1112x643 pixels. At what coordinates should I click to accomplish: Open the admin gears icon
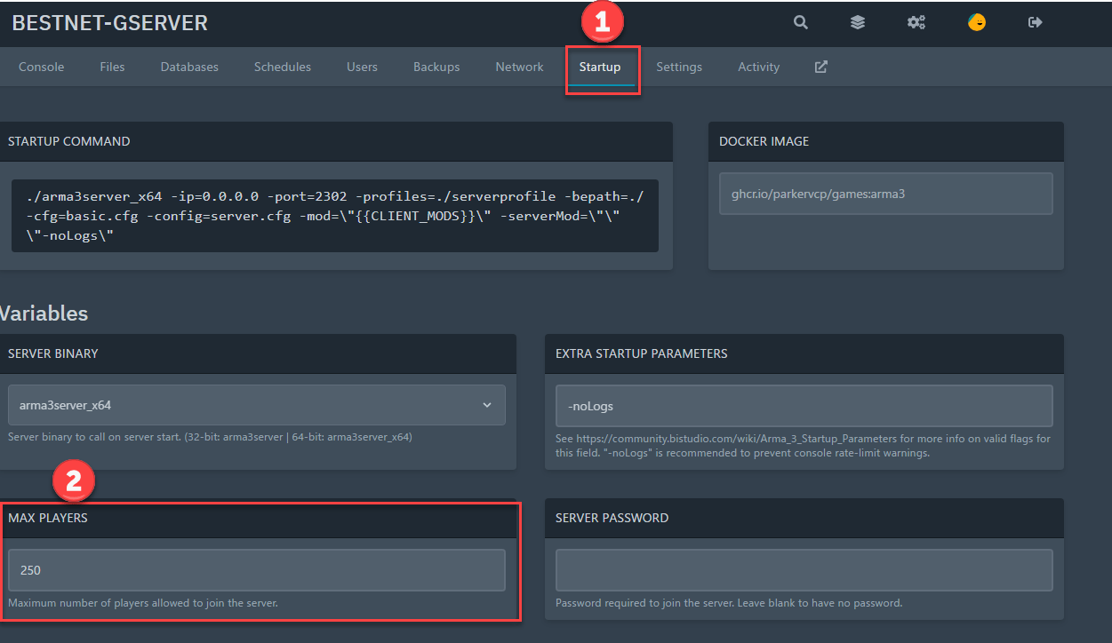point(916,23)
